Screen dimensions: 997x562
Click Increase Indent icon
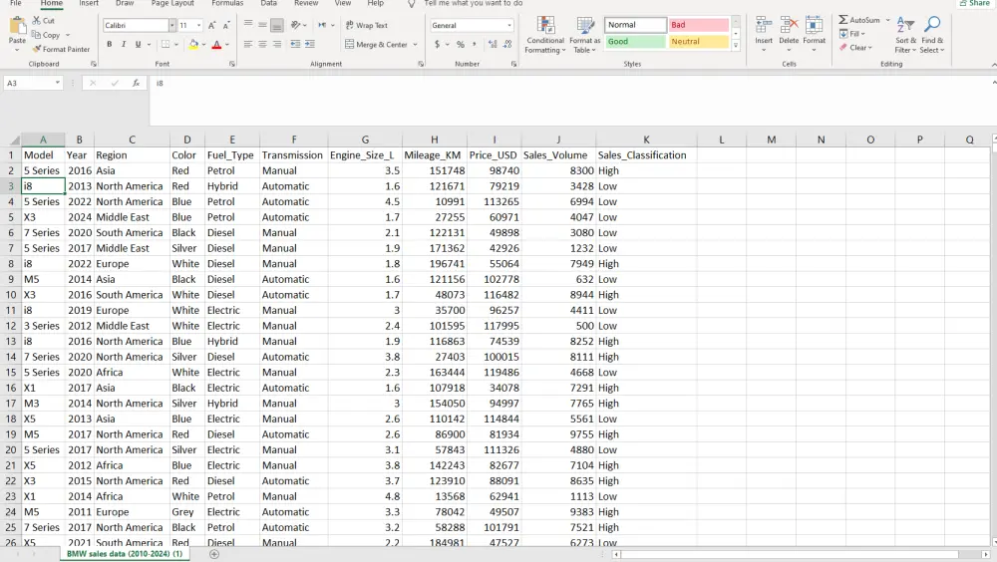click(310, 45)
